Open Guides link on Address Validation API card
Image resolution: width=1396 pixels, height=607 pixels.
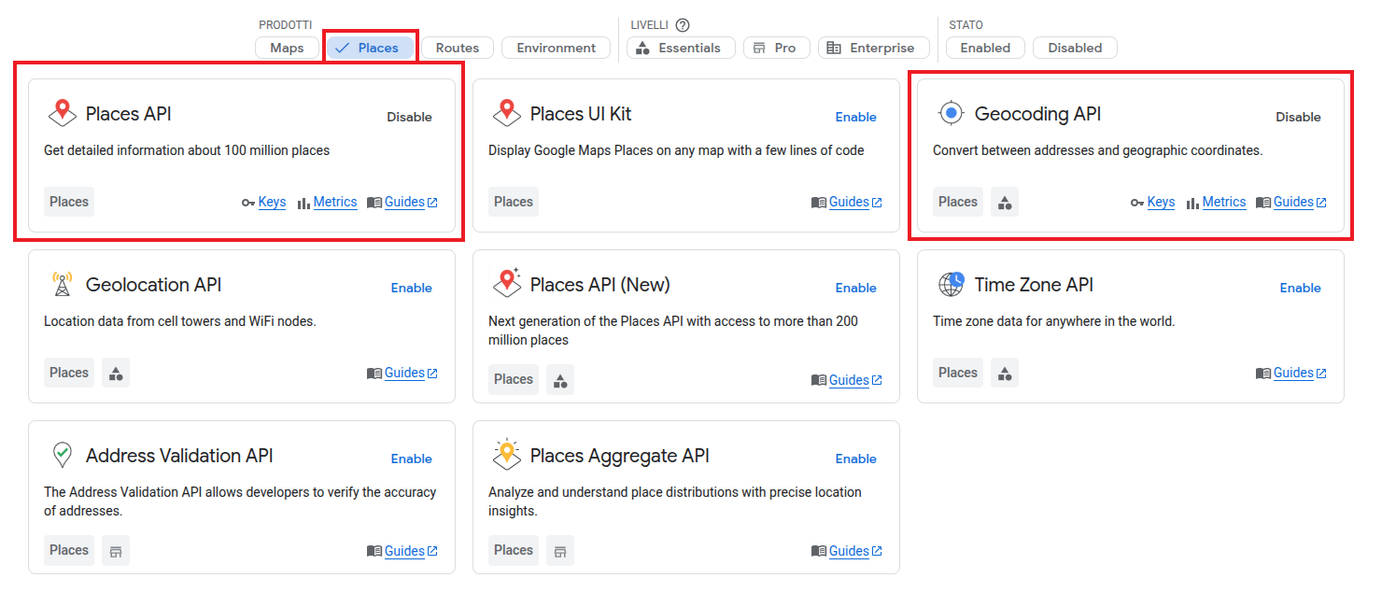coord(402,551)
